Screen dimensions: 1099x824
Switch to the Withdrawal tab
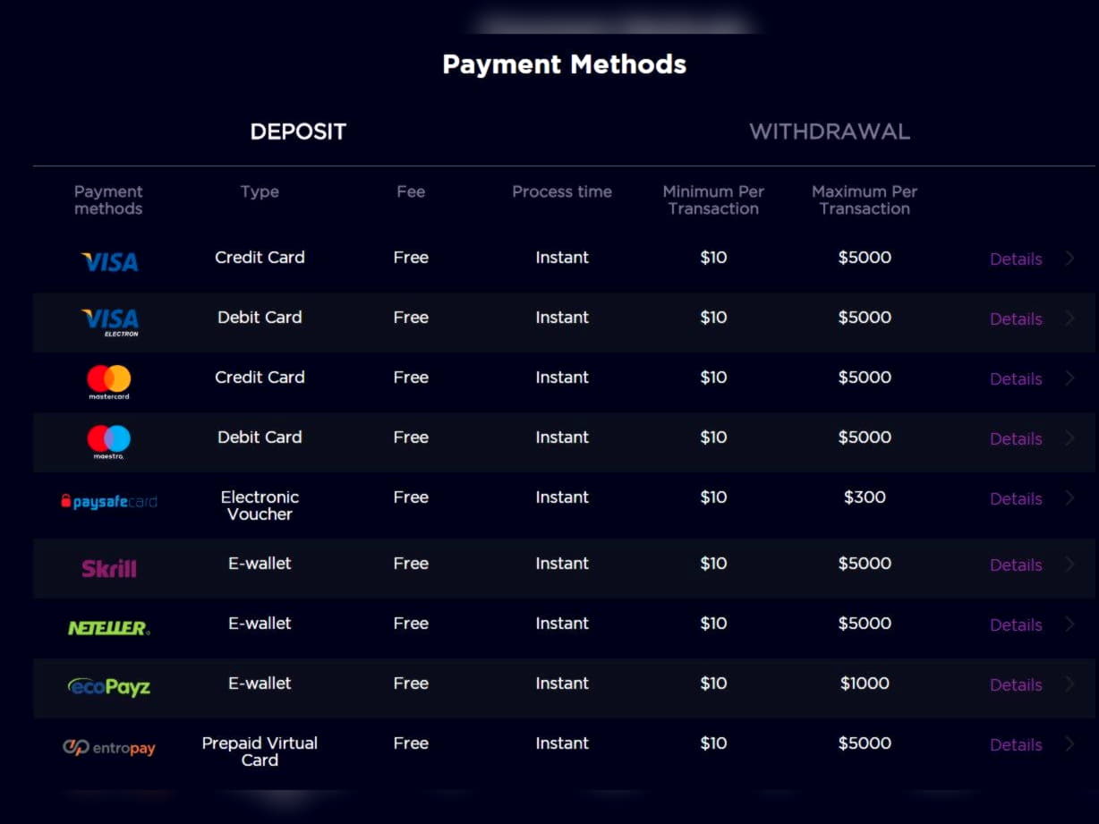(x=830, y=132)
